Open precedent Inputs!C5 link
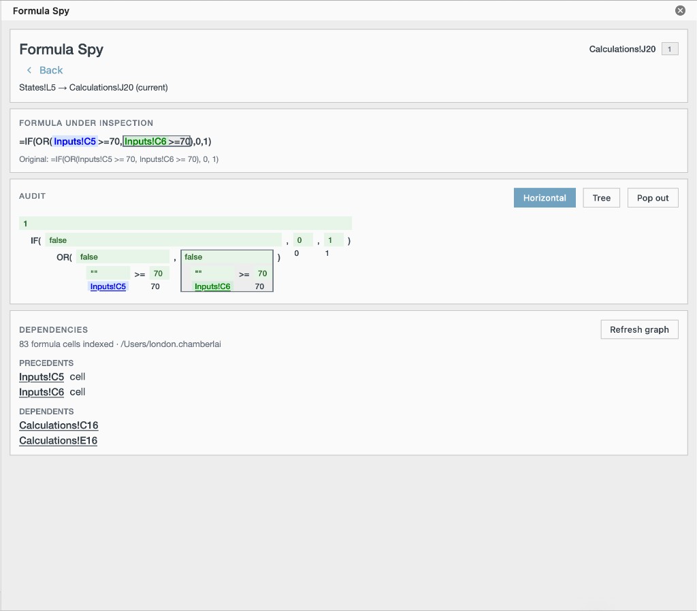Image resolution: width=697 pixels, height=611 pixels. tap(42, 377)
